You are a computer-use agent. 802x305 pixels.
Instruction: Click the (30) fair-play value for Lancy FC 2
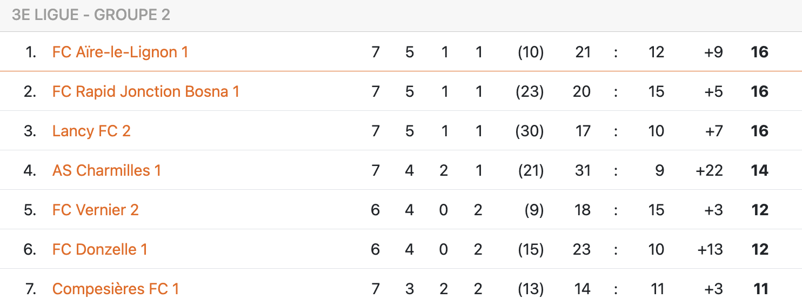(530, 131)
